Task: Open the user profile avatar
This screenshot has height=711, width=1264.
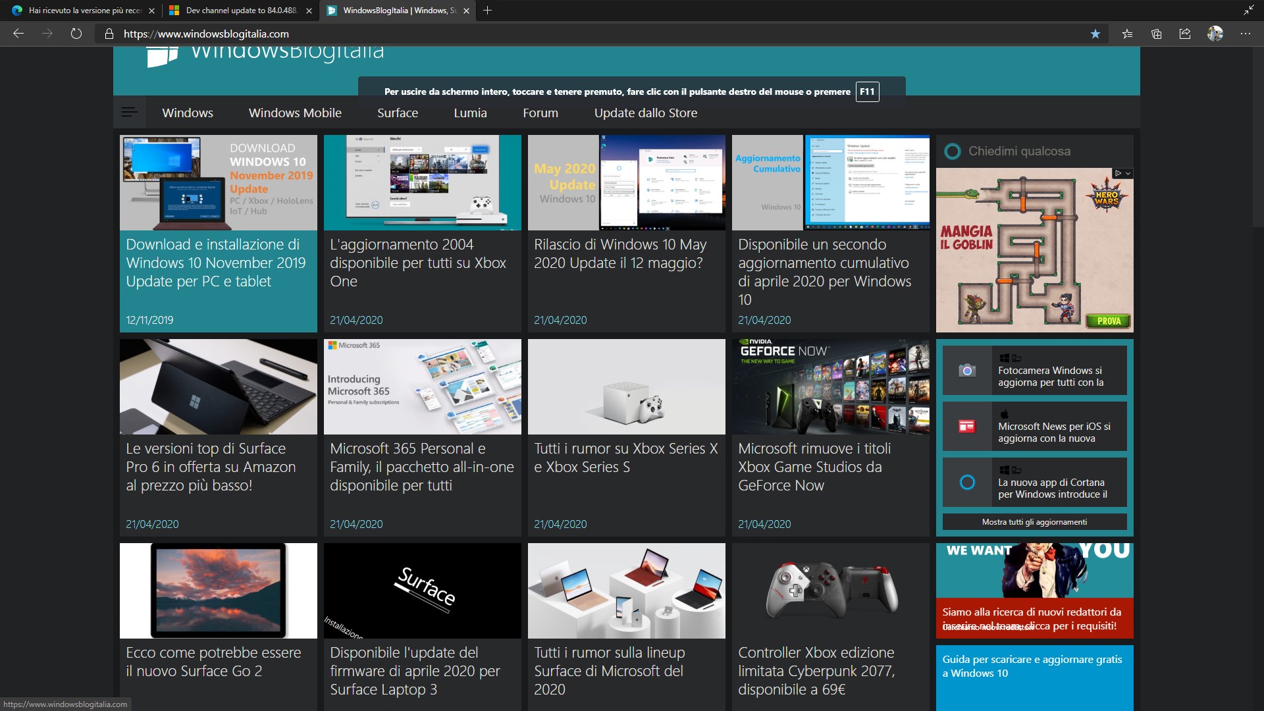Action: click(x=1215, y=34)
